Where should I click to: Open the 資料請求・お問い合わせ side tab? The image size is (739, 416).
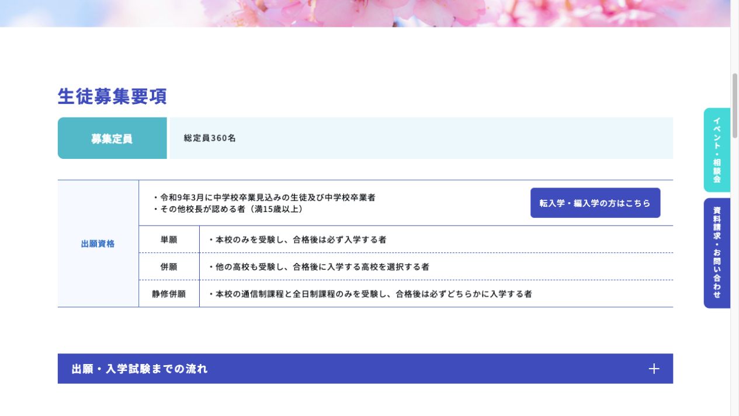pyautogui.click(x=717, y=253)
